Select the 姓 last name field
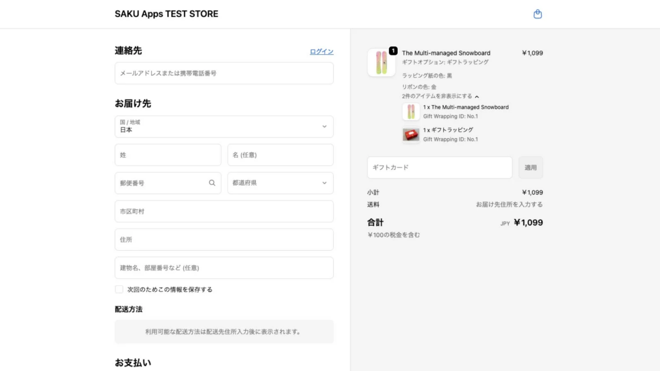Viewport: 660px width, 371px height. click(168, 154)
